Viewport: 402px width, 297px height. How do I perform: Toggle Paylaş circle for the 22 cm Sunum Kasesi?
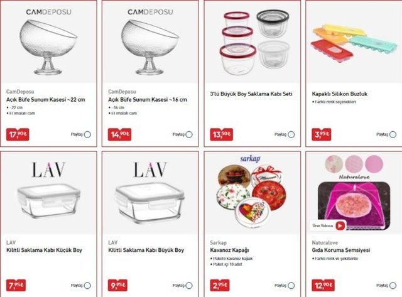[x=87, y=134]
